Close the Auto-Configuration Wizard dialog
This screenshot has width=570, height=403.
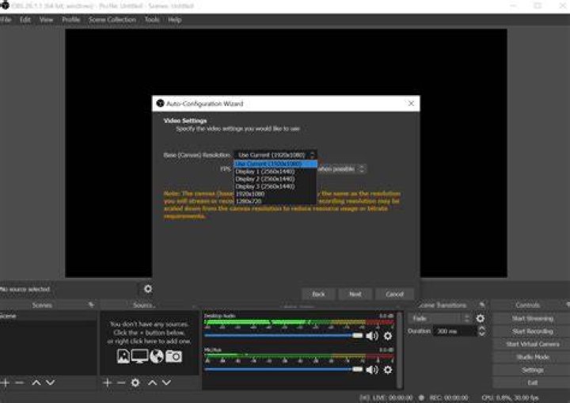(x=411, y=103)
